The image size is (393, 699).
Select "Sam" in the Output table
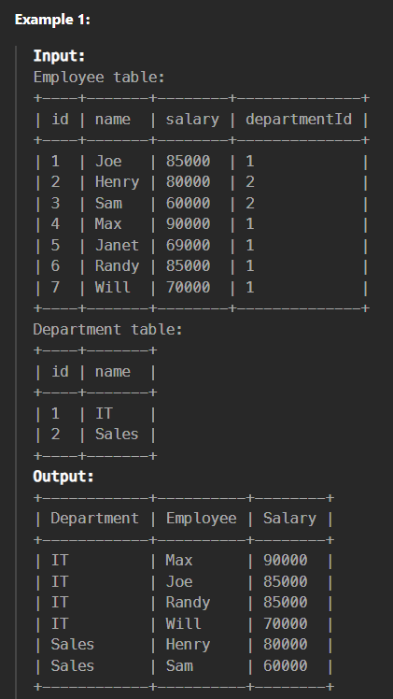179,665
